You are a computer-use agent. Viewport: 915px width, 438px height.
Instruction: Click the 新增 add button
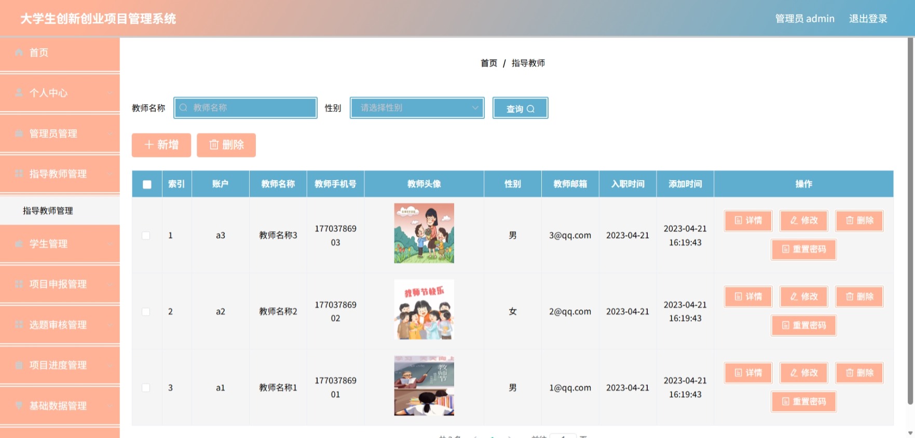[161, 145]
